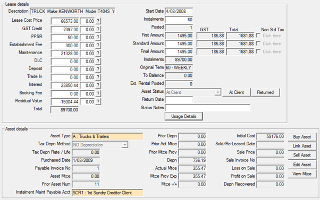The image size is (320, 200).
Task: Click the Standard Amount GST value 186.88
Action: click(210, 44)
